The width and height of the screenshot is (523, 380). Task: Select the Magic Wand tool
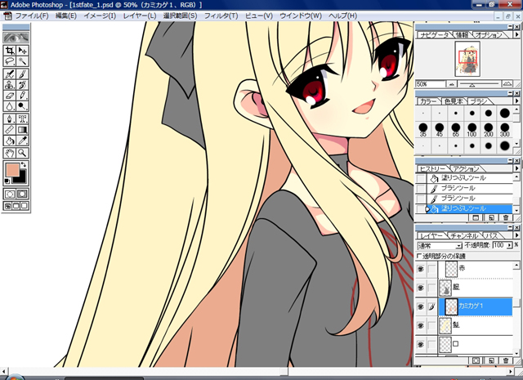pyautogui.click(x=22, y=61)
